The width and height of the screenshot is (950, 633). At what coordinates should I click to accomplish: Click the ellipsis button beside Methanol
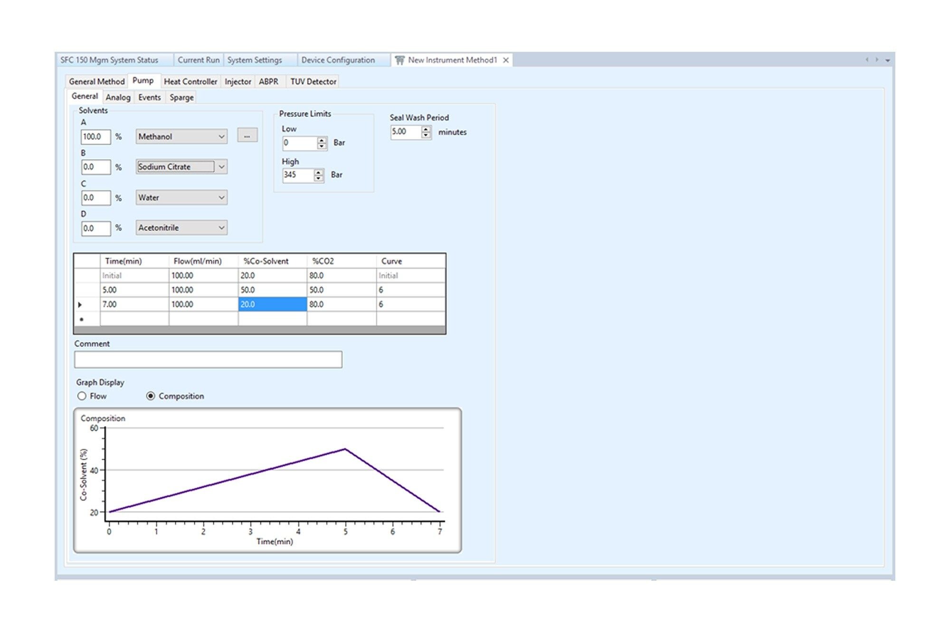(247, 136)
